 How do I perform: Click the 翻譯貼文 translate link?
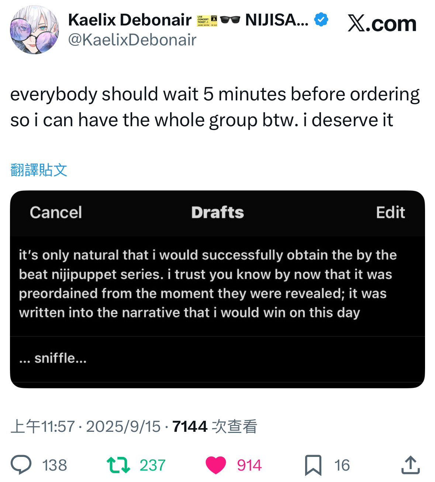point(39,170)
